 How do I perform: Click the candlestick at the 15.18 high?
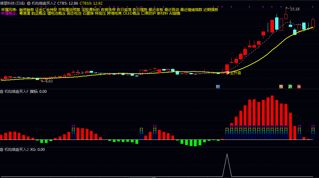(286, 16)
